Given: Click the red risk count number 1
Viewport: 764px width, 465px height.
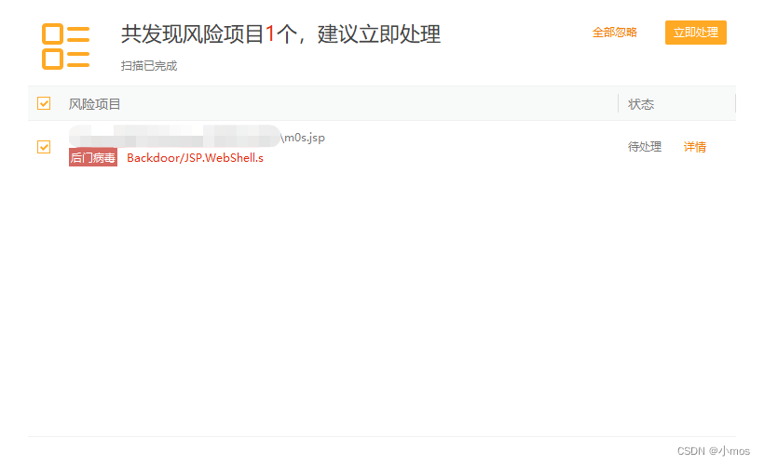Looking at the screenshot, I should click(x=270, y=34).
